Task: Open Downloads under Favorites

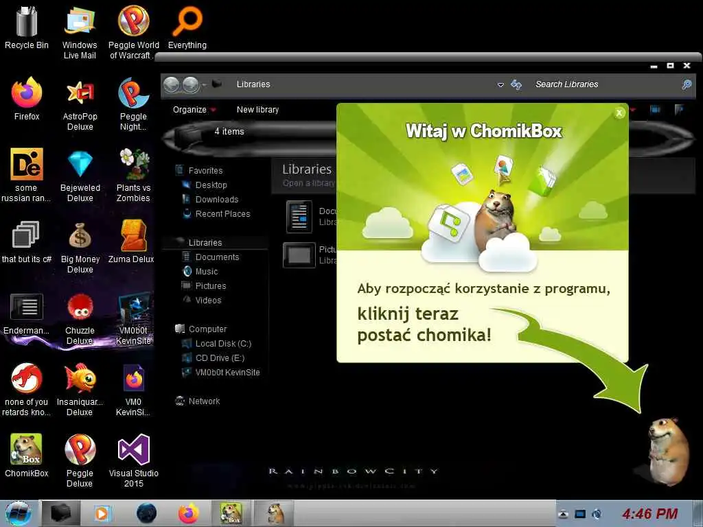Action: (x=217, y=200)
